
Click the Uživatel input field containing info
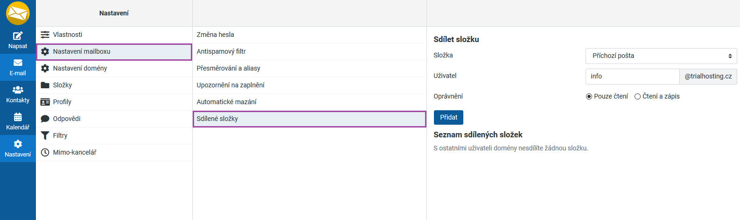[632, 76]
